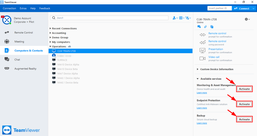Open the Feedback menu

click(x=45, y=8)
